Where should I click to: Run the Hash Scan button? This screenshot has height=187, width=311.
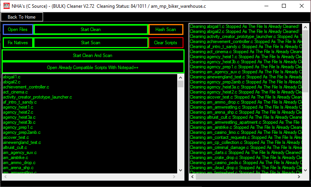tap(166, 29)
